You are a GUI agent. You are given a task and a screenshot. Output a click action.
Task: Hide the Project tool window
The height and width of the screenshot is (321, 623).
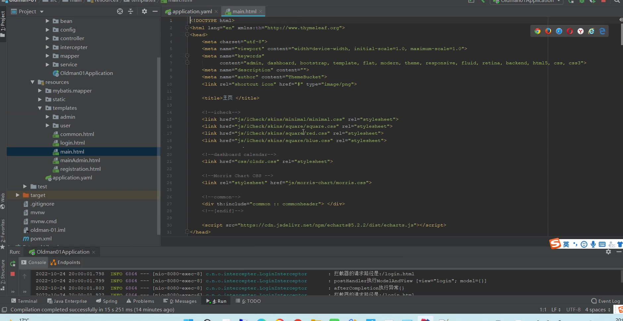[x=155, y=11]
